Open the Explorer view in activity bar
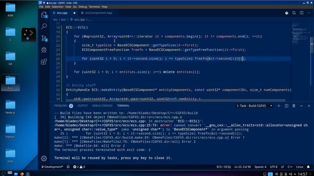The height and width of the screenshot is (176, 314). (x=44, y=15)
